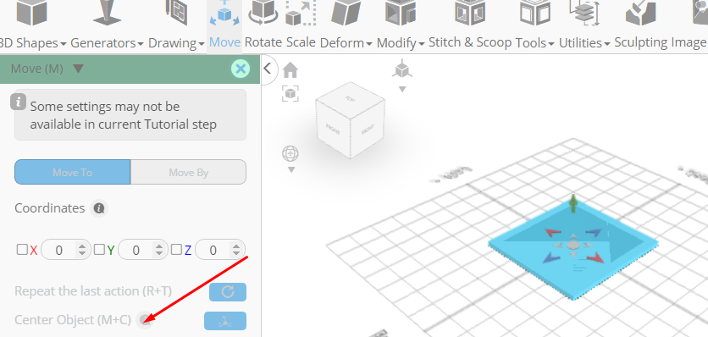The image size is (708, 337).
Task: Switch to Move To mode
Action: [72, 172]
